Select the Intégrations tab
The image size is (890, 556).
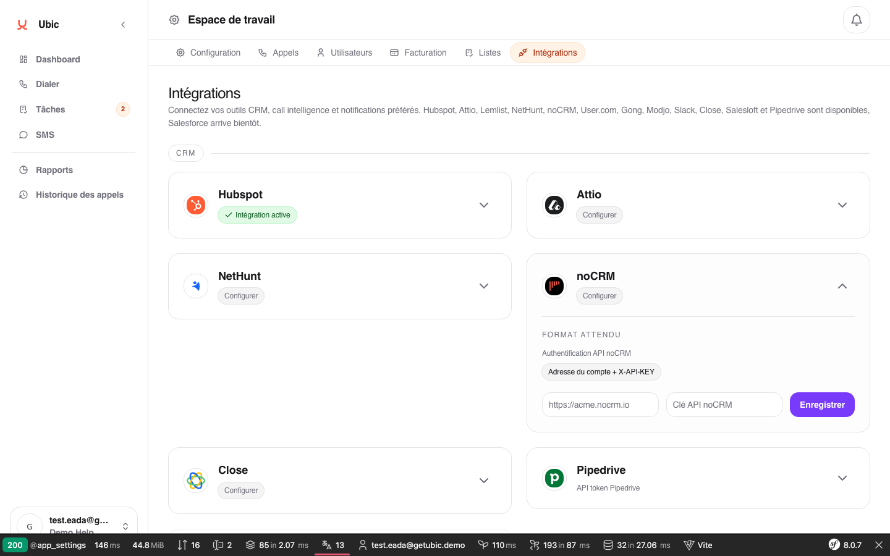click(x=548, y=53)
